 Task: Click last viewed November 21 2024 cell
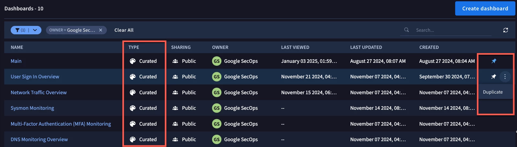coord(309,77)
